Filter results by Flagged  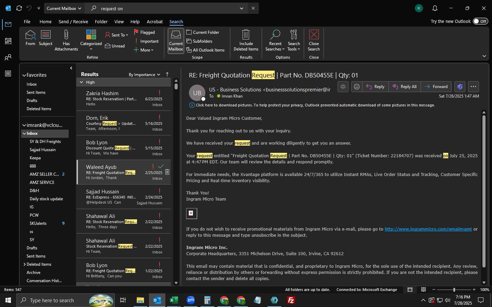145,32
